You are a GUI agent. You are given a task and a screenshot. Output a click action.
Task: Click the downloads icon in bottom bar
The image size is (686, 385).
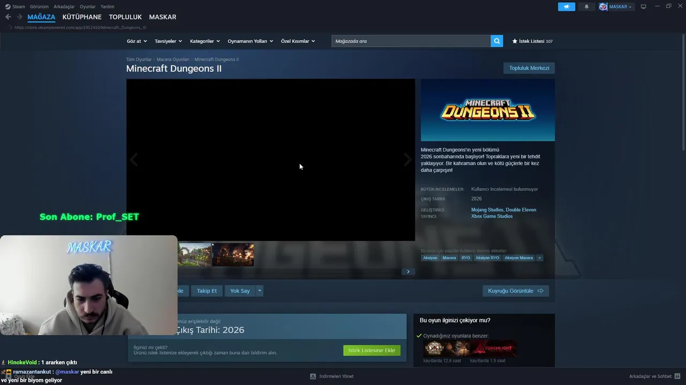[x=313, y=376]
